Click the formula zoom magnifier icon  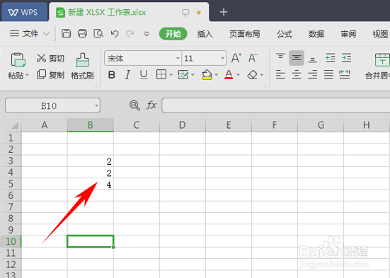point(134,105)
